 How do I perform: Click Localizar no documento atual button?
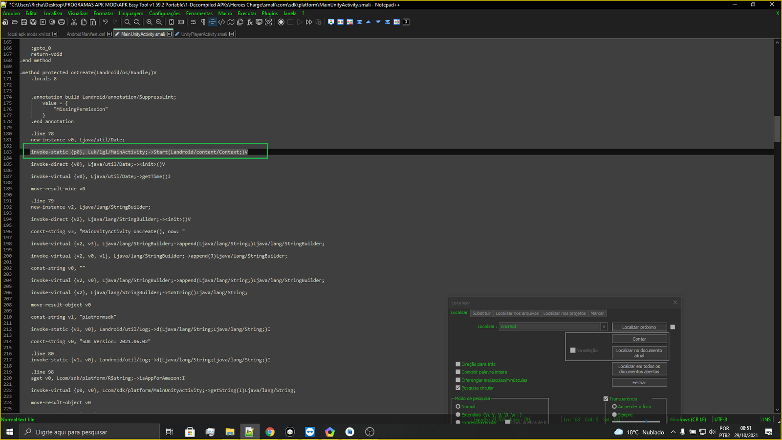pos(639,353)
